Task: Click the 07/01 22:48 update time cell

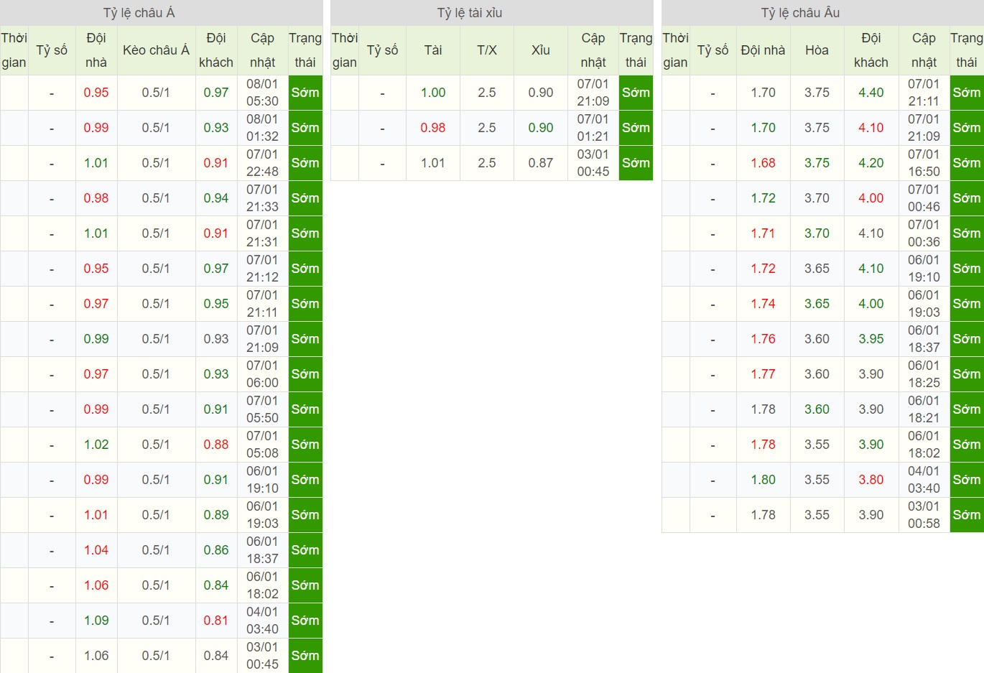Action: click(x=262, y=163)
